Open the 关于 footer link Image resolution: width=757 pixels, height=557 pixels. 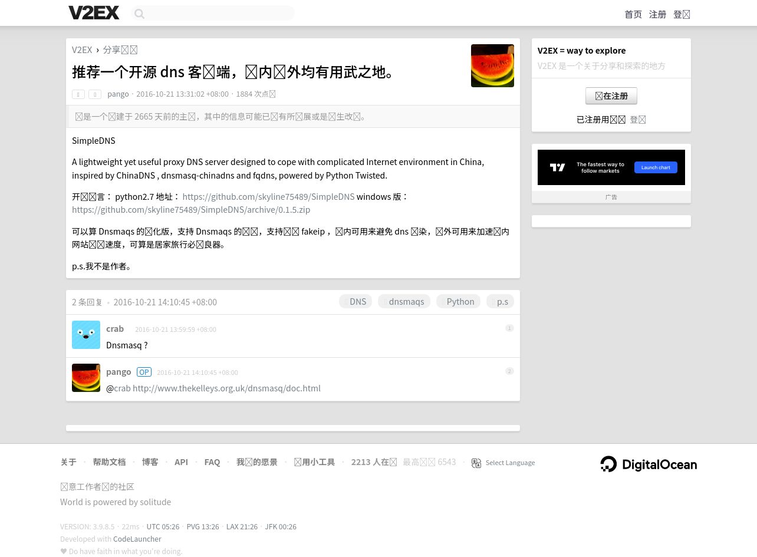(68, 462)
